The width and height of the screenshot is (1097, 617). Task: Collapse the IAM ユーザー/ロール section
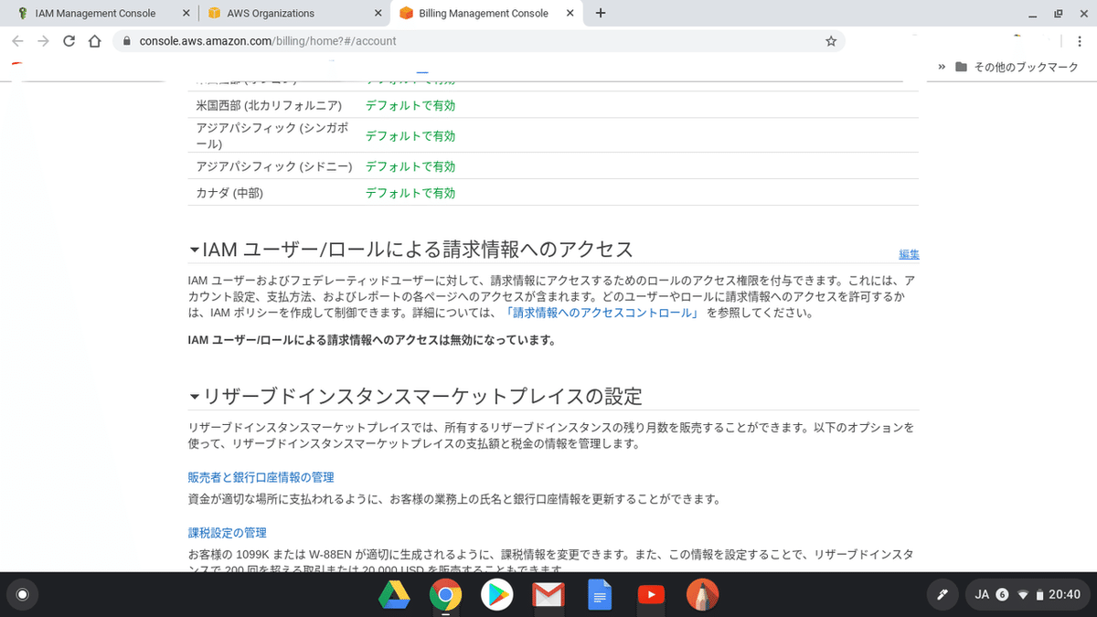[193, 250]
